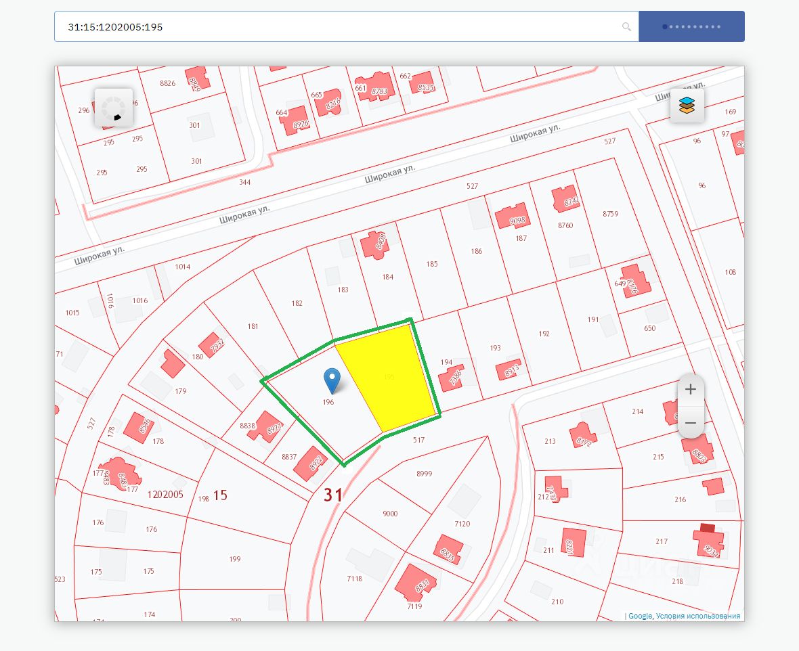The image size is (799, 651).
Task: Click parcel label 191
Action: (x=593, y=319)
